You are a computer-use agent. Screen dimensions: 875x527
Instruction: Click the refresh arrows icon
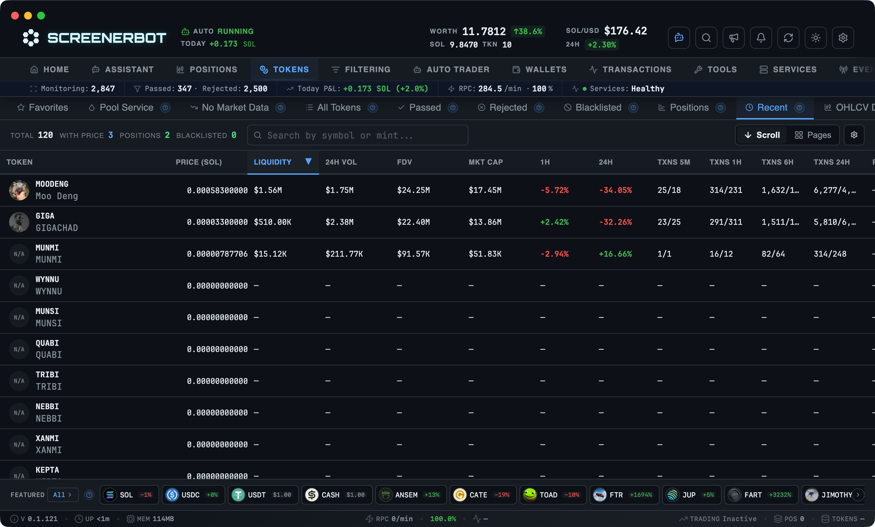pos(788,38)
